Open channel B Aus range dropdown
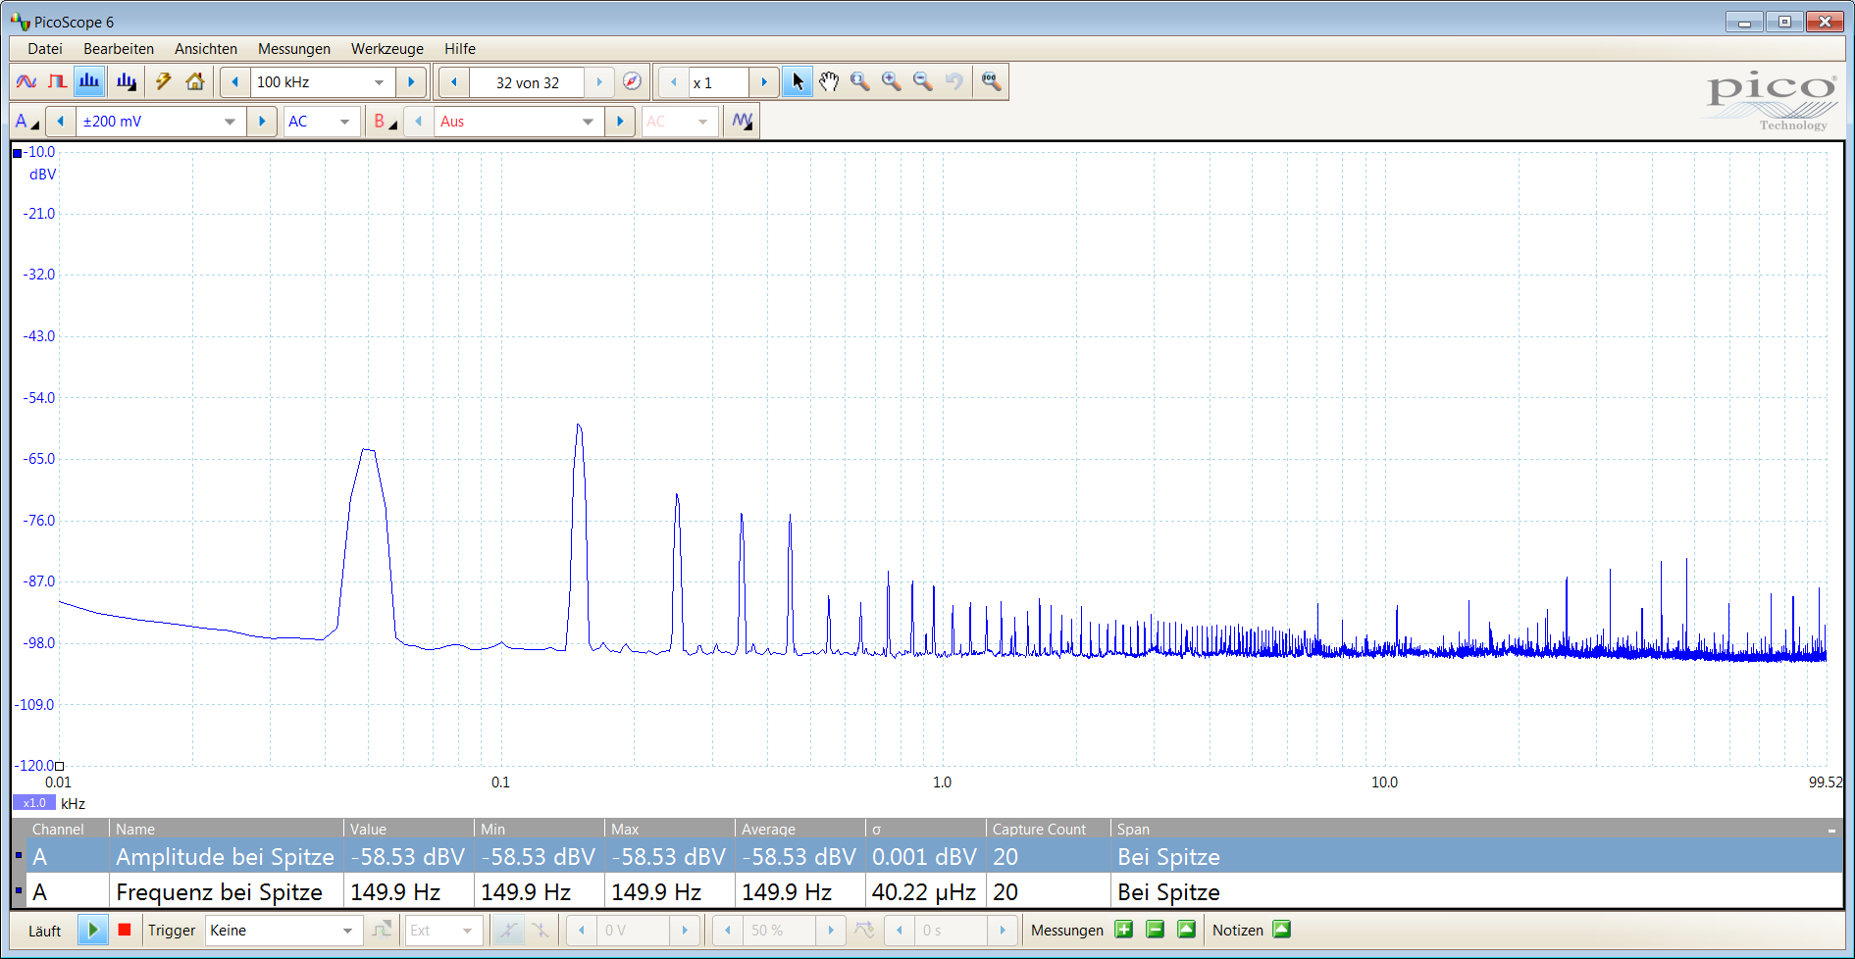This screenshot has height=959, width=1855. tap(518, 122)
